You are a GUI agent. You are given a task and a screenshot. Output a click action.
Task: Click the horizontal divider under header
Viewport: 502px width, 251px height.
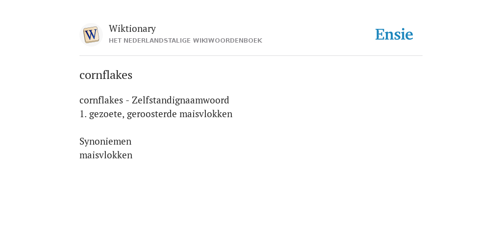(251, 56)
